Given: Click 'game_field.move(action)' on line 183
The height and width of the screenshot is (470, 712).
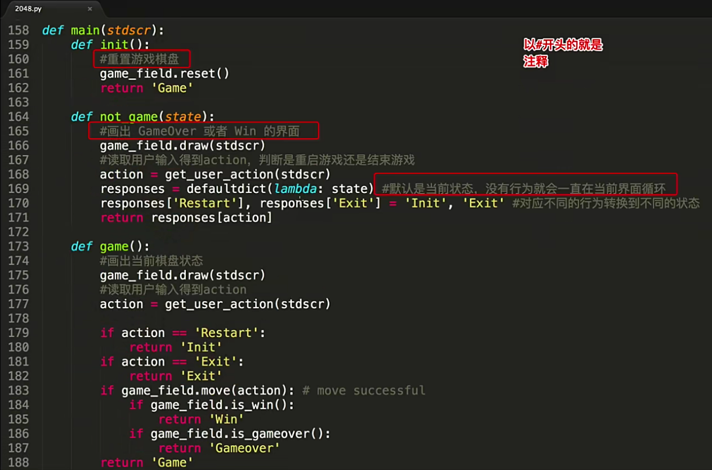Looking at the screenshot, I should pyautogui.click(x=204, y=391).
